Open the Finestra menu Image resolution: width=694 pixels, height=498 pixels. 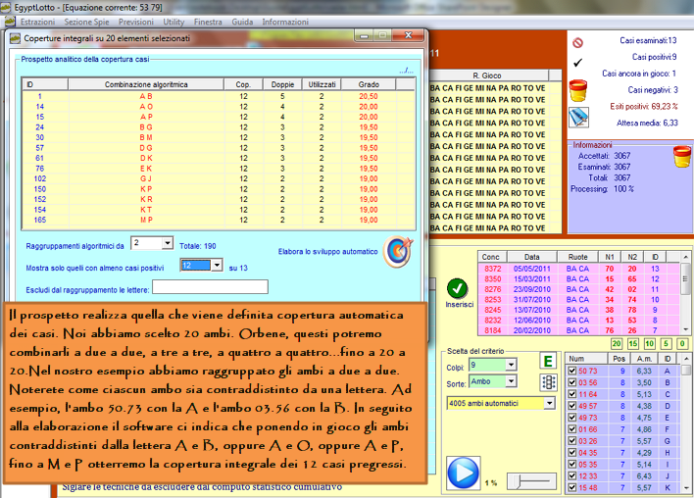point(208,22)
